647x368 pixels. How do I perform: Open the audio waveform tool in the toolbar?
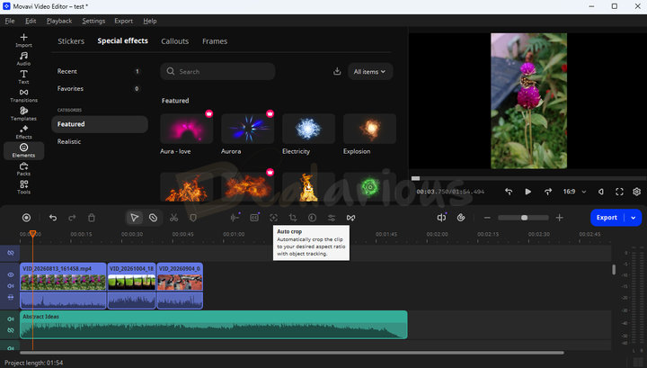coord(235,218)
